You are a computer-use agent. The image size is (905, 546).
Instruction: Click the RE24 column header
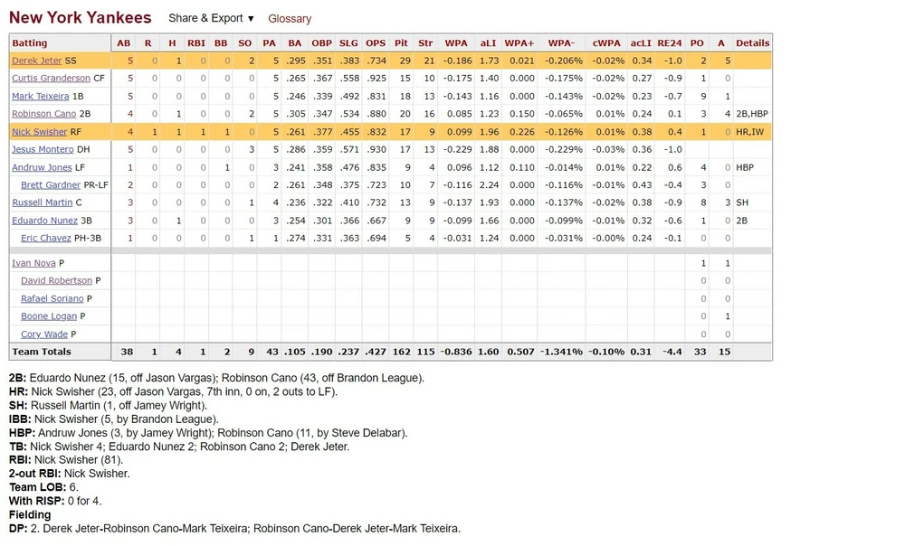tap(669, 42)
